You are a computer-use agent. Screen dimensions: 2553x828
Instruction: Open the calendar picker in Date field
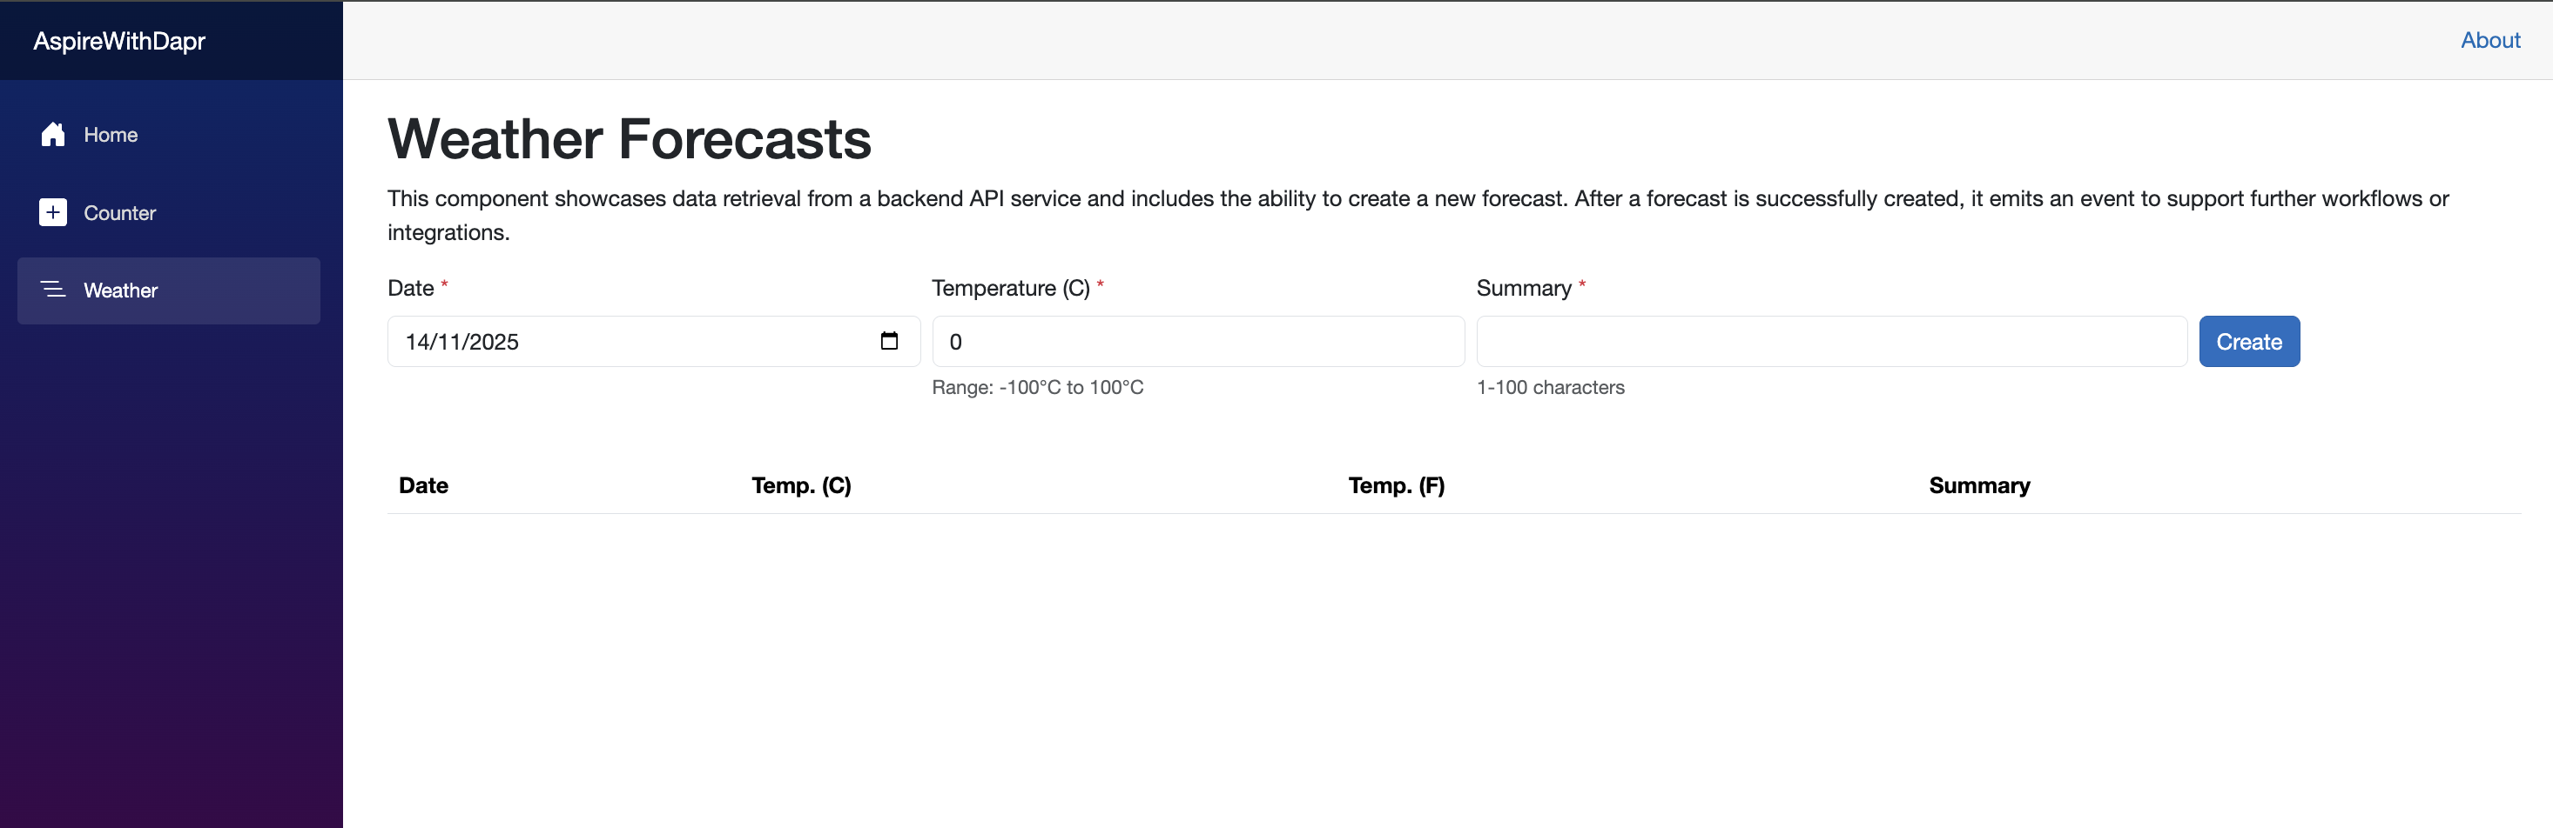coord(889,342)
